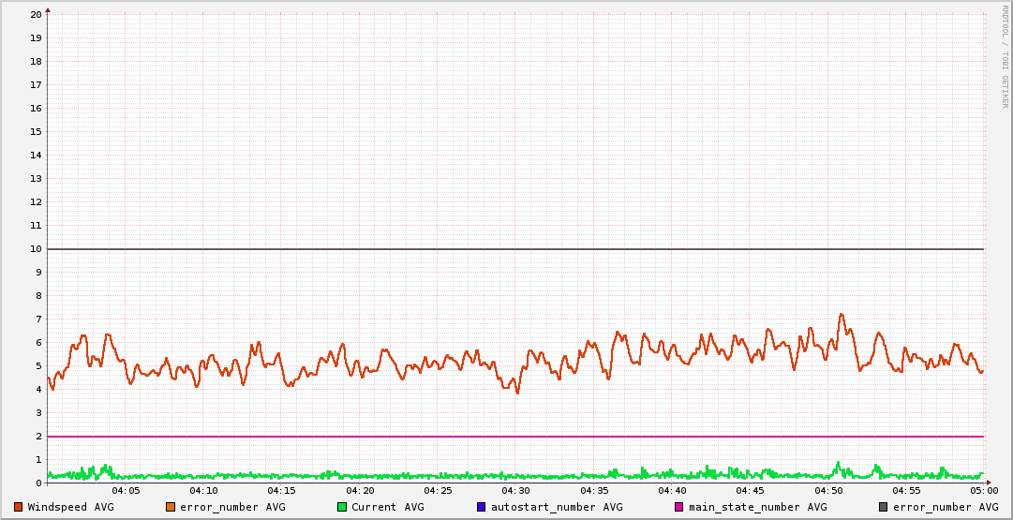
Task: Click the 04:45 time axis label
Action: pos(750,491)
